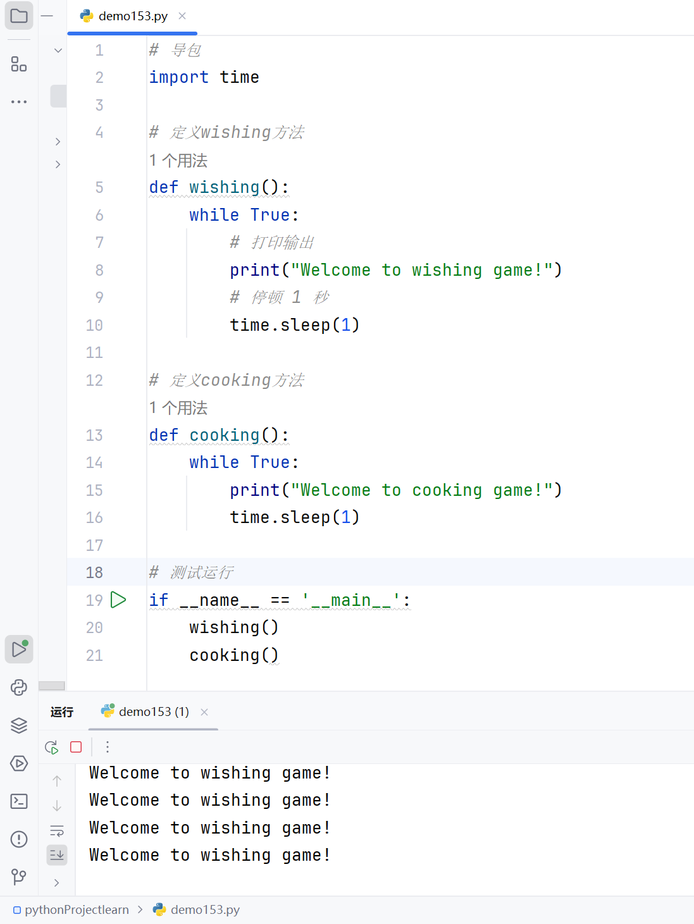Open the Problems tool window icon
Viewport: 694px width, 924px height.
(x=19, y=839)
